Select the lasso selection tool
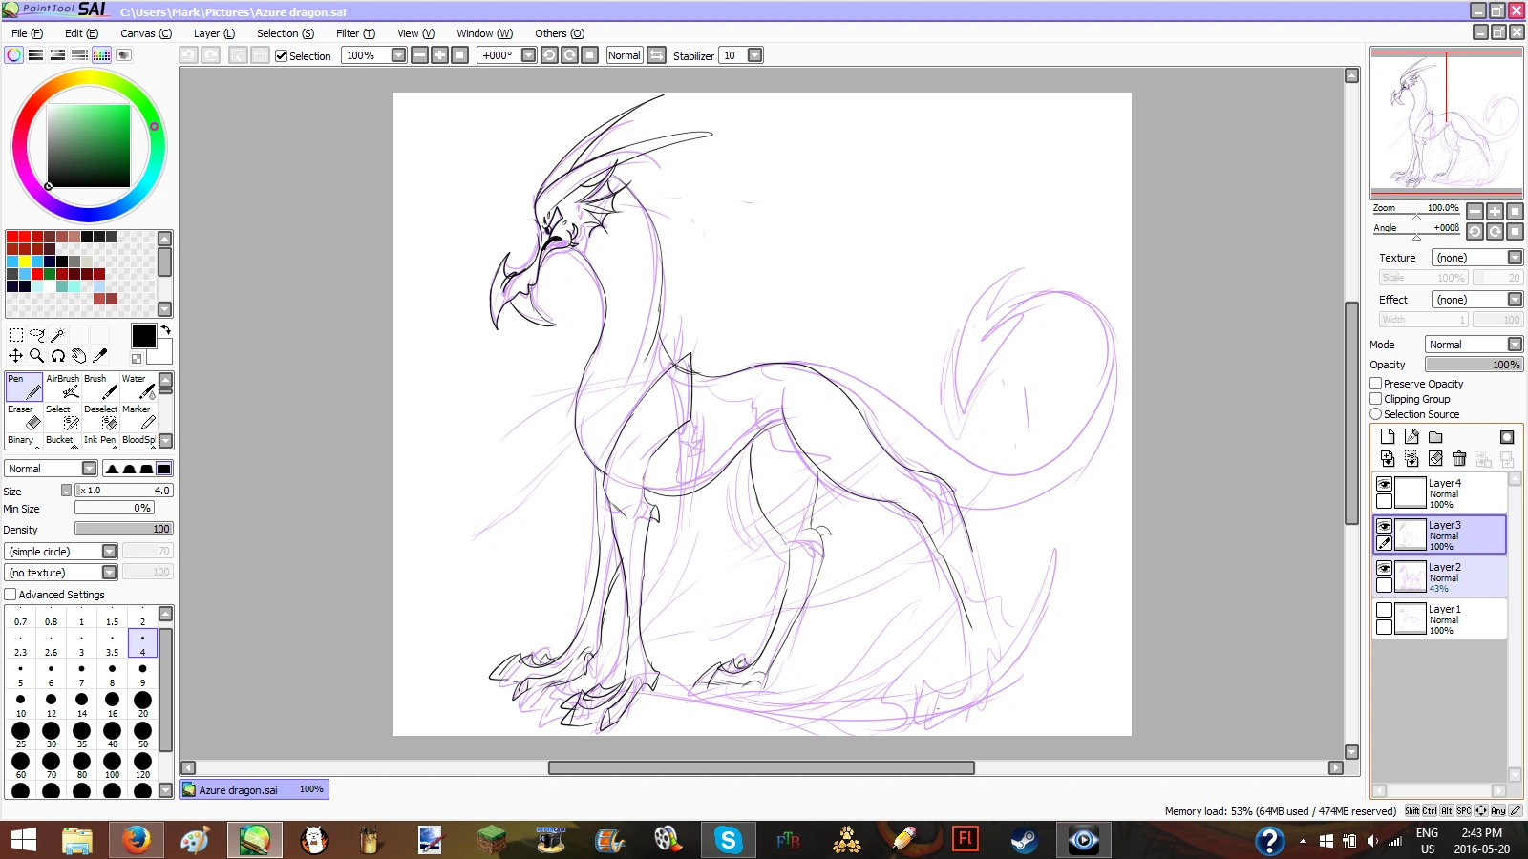Screen dimensions: 1528x859 (37, 335)
